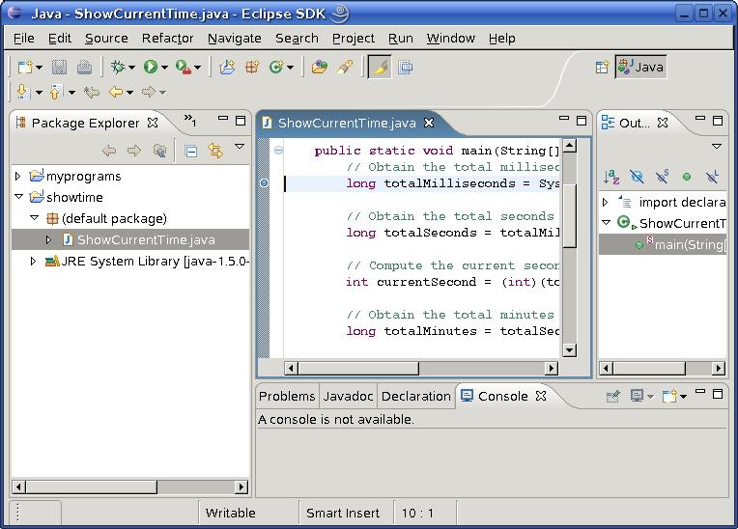Expand ShowCurrentTime.java tree node

point(48,239)
